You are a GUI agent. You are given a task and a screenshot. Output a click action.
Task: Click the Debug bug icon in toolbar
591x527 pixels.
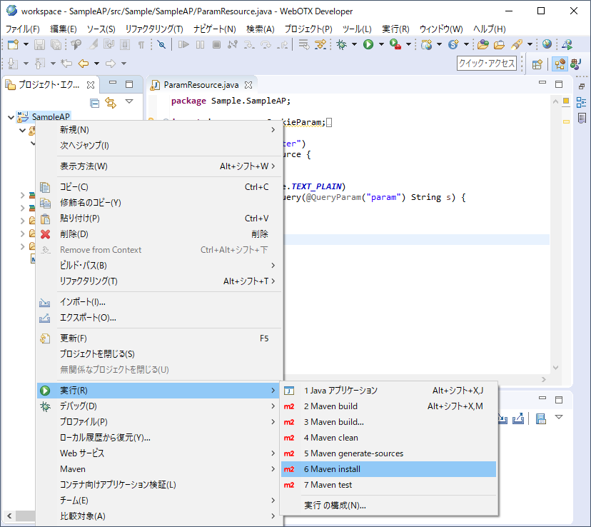(x=342, y=44)
